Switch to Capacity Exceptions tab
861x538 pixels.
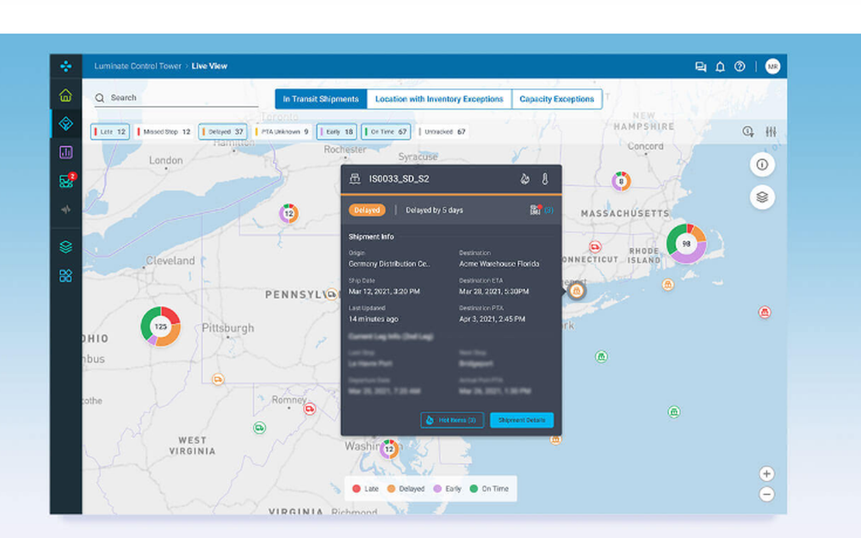pyautogui.click(x=557, y=99)
